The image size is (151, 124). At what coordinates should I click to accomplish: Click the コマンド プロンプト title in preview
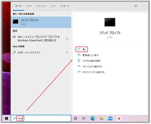point(110,33)
